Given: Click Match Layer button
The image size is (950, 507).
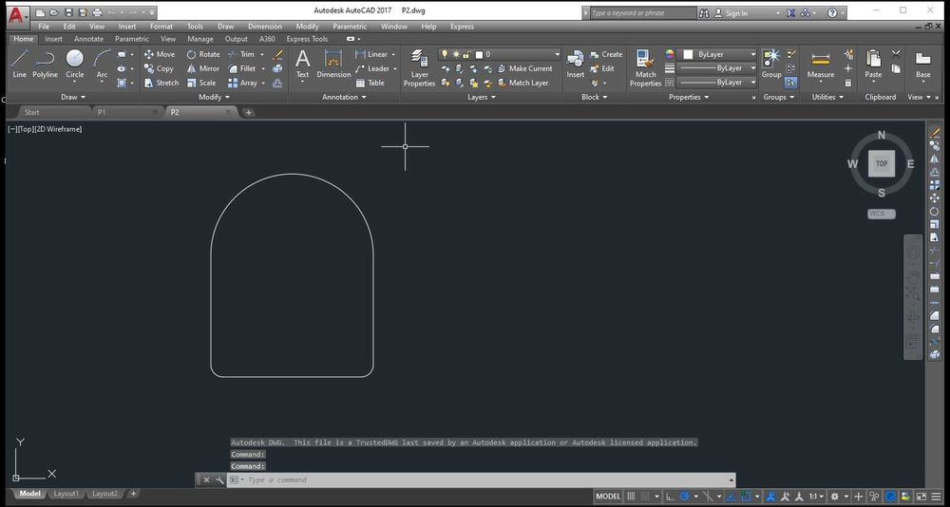Looking at the screenshot, I should 522,83.
